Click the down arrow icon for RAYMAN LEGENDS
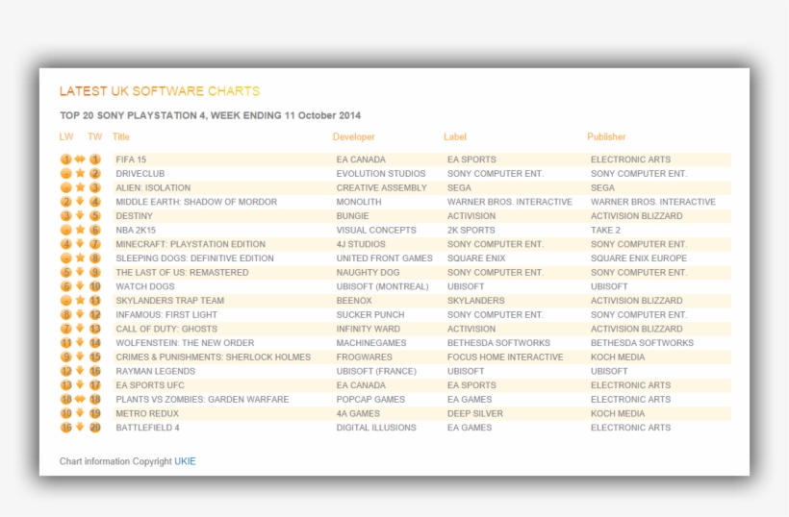Screen dimensions: 789x517 coord(80,371)
